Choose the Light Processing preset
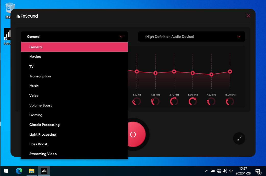266x176 pixels. (74, 134)
